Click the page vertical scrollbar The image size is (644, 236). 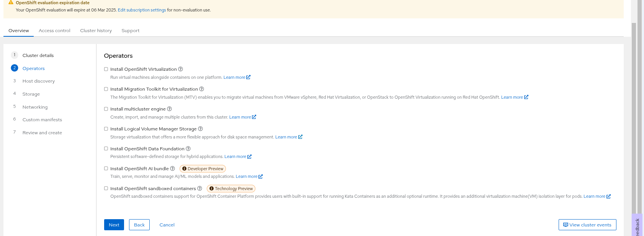(634, 115)
